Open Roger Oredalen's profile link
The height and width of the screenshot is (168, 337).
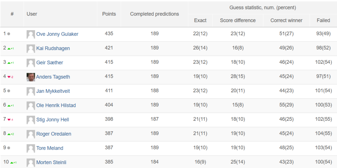[54, 134]
